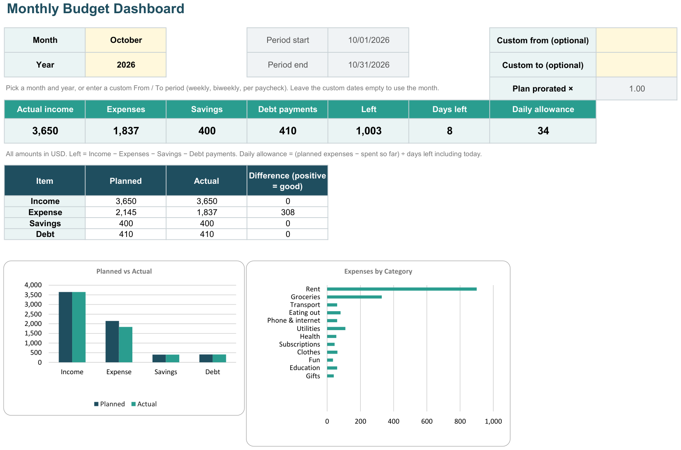Click the Planned Income bar in chart
Viewport: 681px width, 450px height.
[66, 327]
